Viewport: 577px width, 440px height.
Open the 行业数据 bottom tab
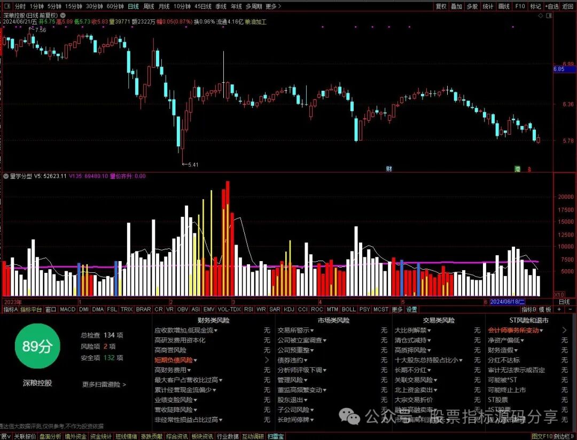(x=228, y=436)
